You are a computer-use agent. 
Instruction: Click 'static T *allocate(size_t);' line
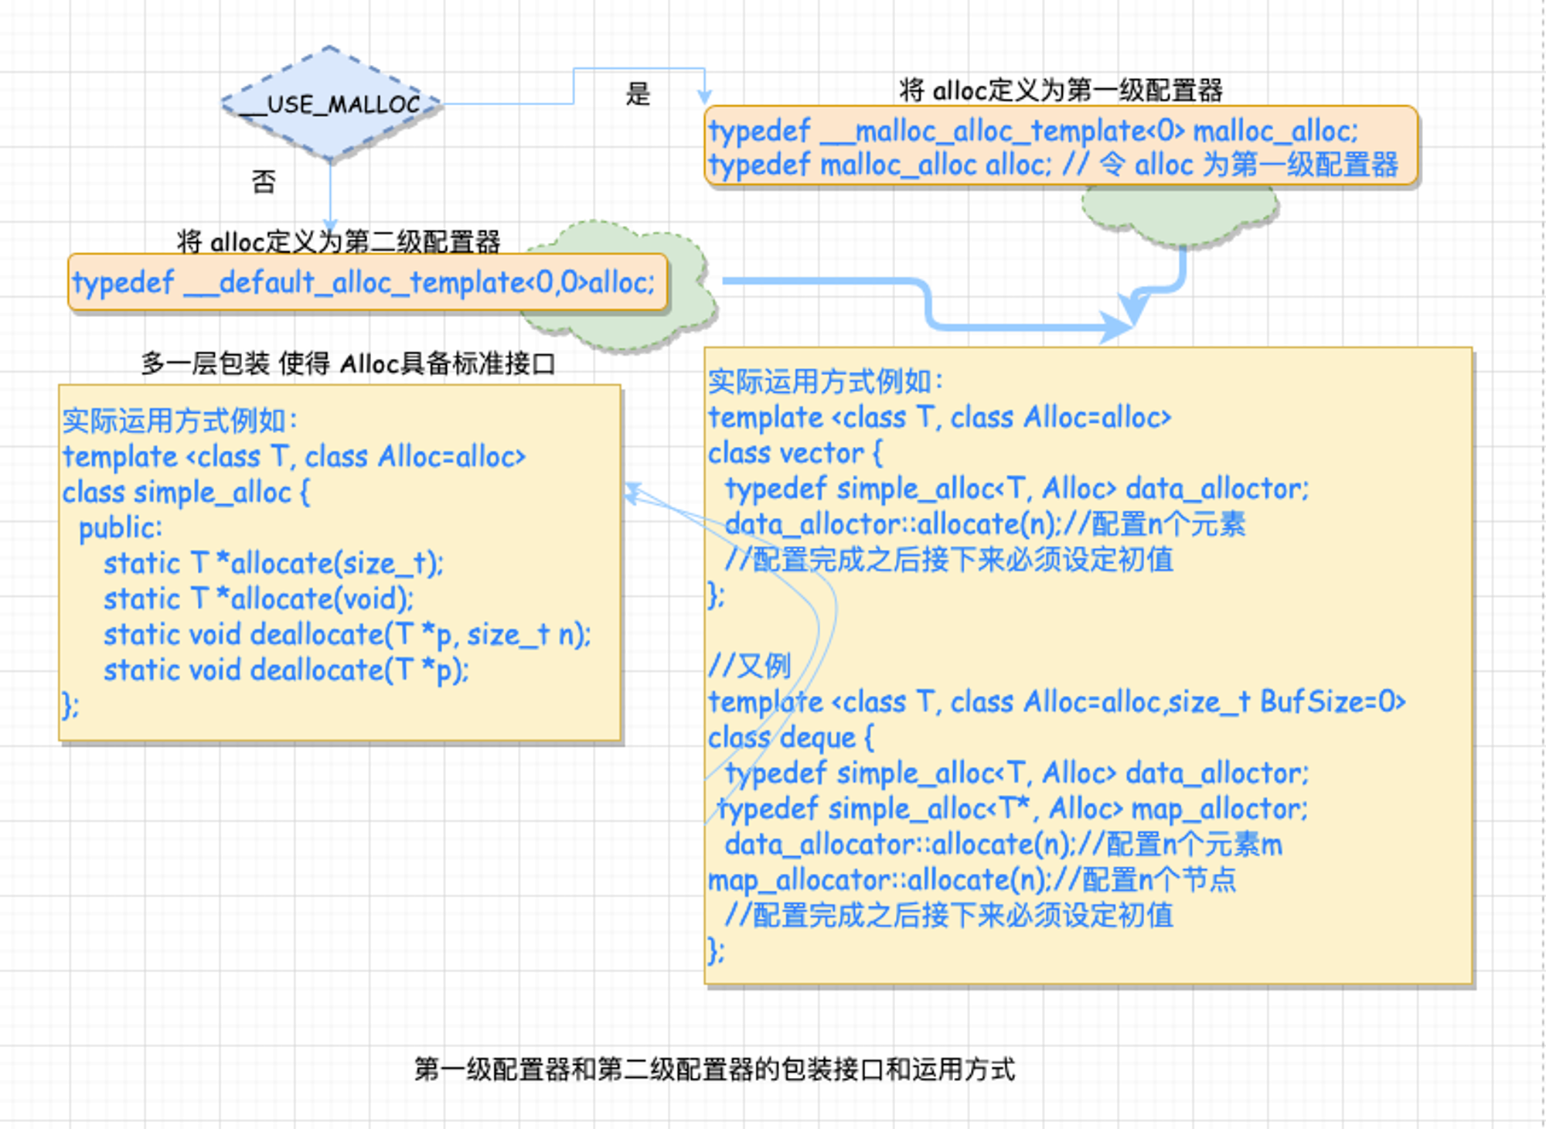click(274, 564)
